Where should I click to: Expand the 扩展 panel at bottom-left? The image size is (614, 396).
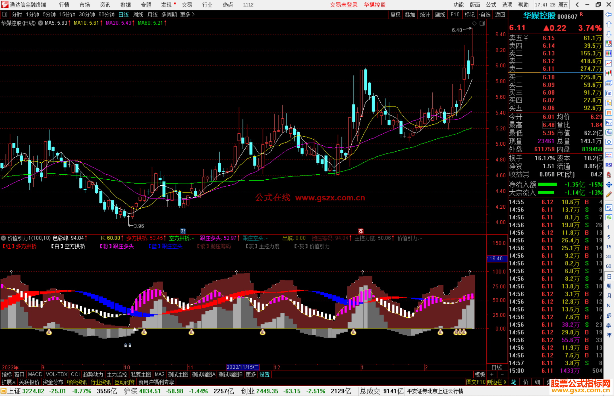coord(9,382)
